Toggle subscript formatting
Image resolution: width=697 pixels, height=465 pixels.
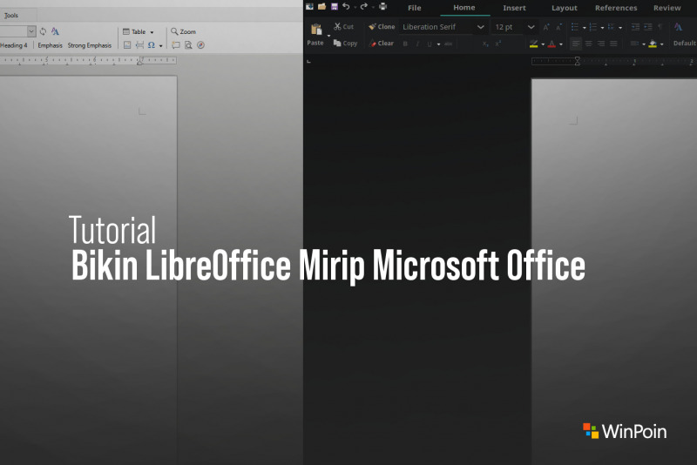point(485,44)
